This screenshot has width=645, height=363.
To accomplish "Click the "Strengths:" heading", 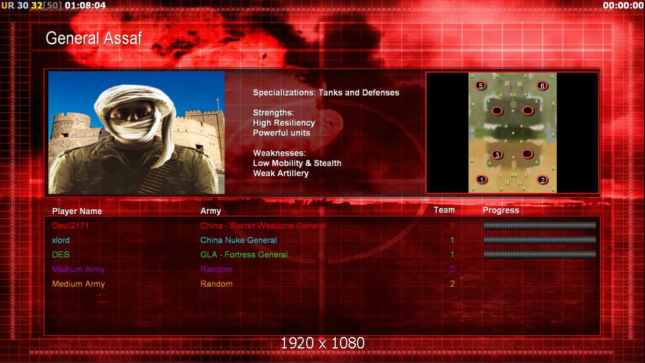I will click(x=273, y=113).
